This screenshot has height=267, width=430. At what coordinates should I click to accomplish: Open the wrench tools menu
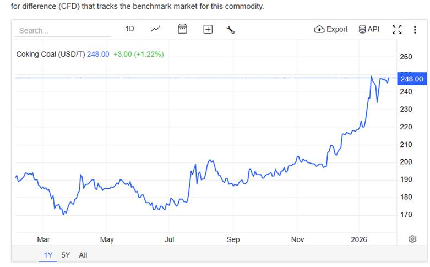(231, 30)
